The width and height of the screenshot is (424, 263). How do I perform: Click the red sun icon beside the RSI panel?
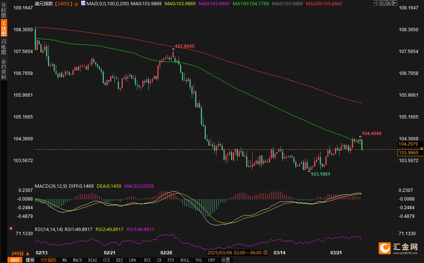[x=11, y=228]
